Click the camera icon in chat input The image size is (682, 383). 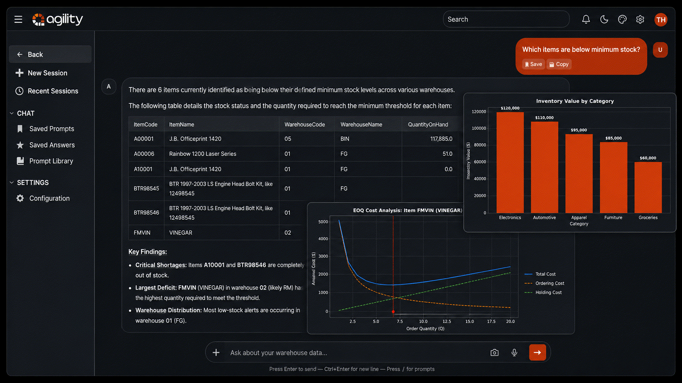coord(494,353)
